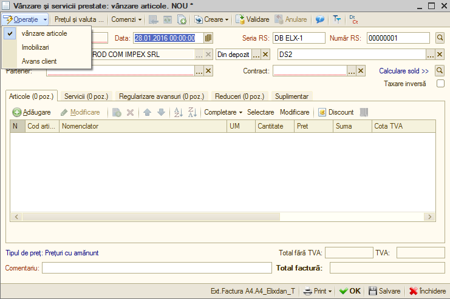Screen dimensions: 450x299
Task: Click magnifier icon next to Număr RS
Action: [440, 38]
